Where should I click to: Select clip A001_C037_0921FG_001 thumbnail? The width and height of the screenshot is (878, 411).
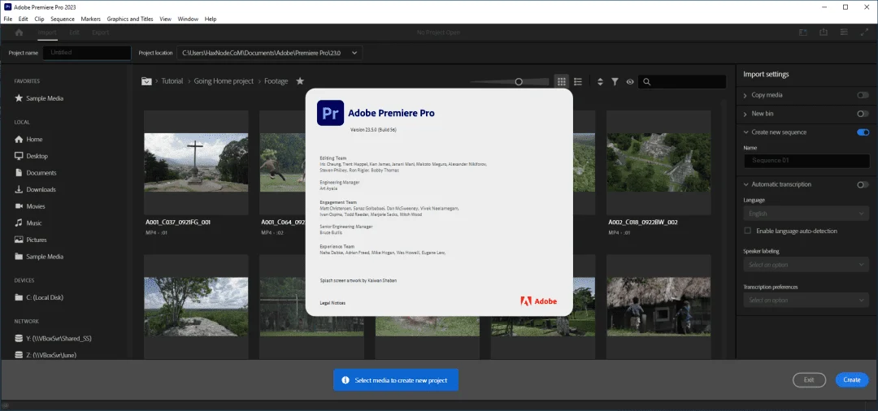point(196,162)
